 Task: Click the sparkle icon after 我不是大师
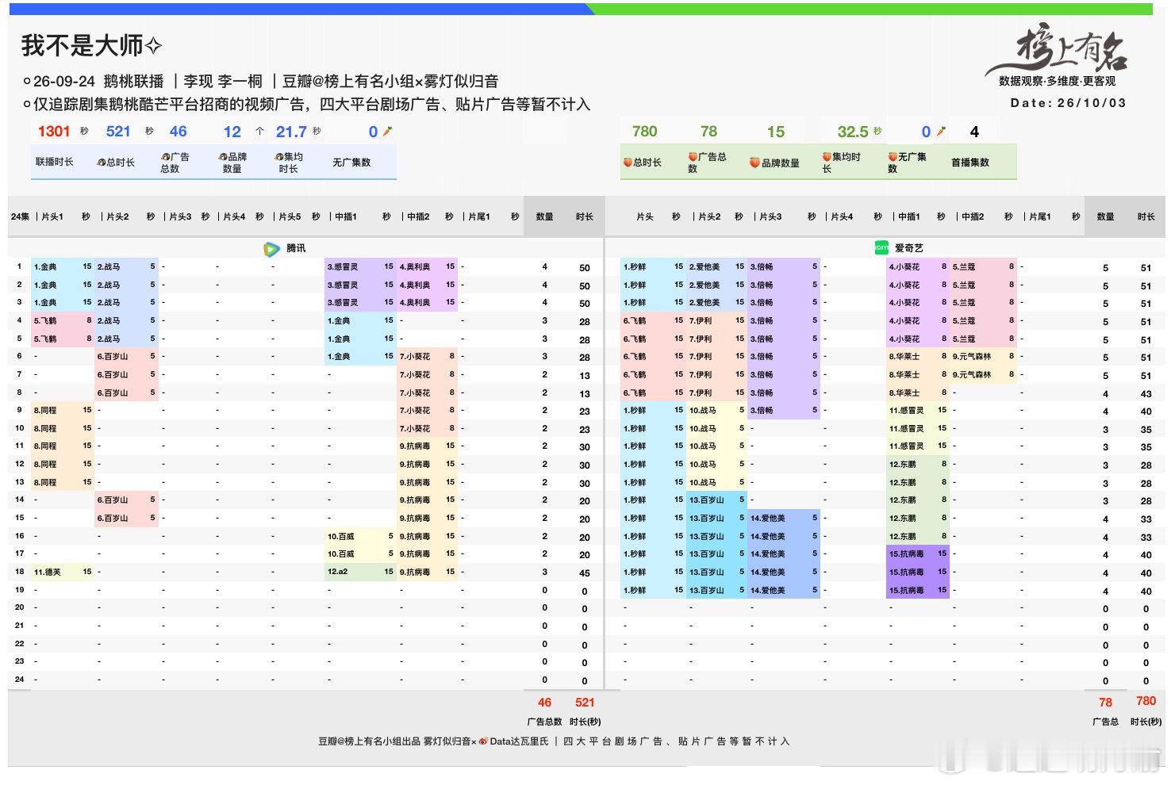point(154,46)
